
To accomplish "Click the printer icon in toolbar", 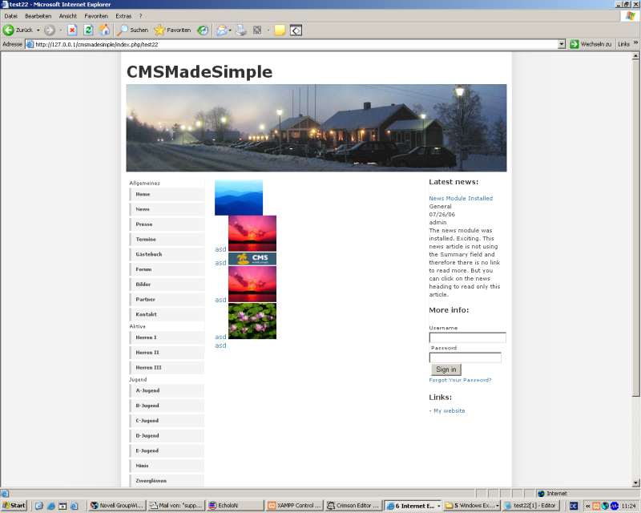I will click(241, 30).
